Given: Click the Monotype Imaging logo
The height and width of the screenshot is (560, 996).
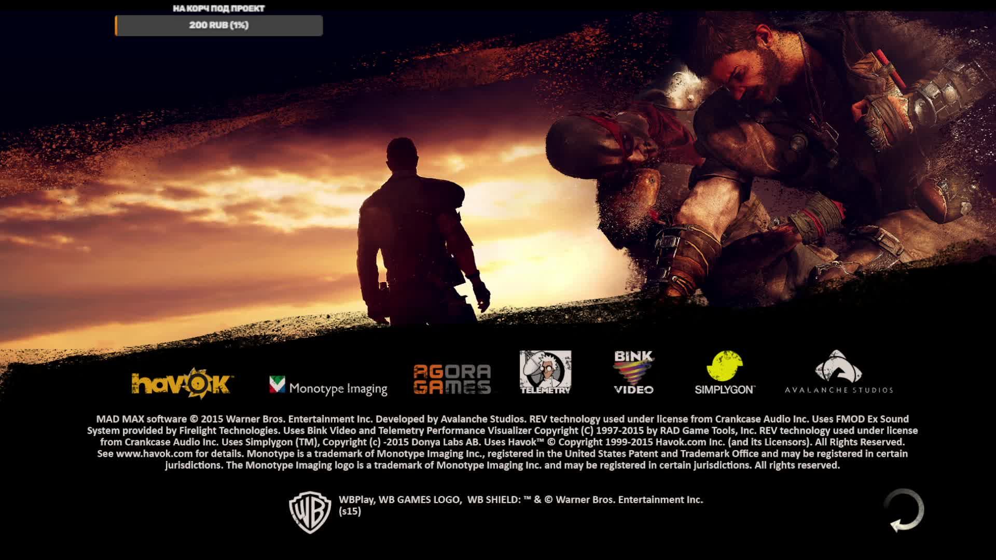Looking at the screenshot, I should (328, 386).
